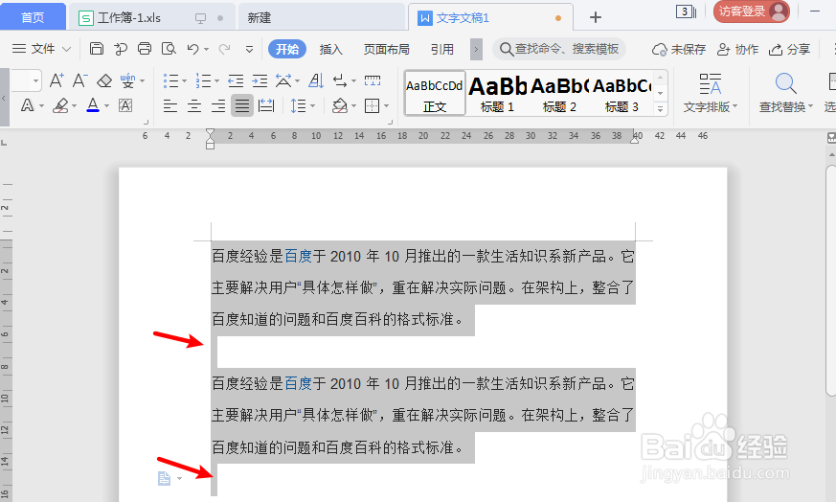
Task: Expand the bullet list style dropdown arrow
Action: point(185,81)
